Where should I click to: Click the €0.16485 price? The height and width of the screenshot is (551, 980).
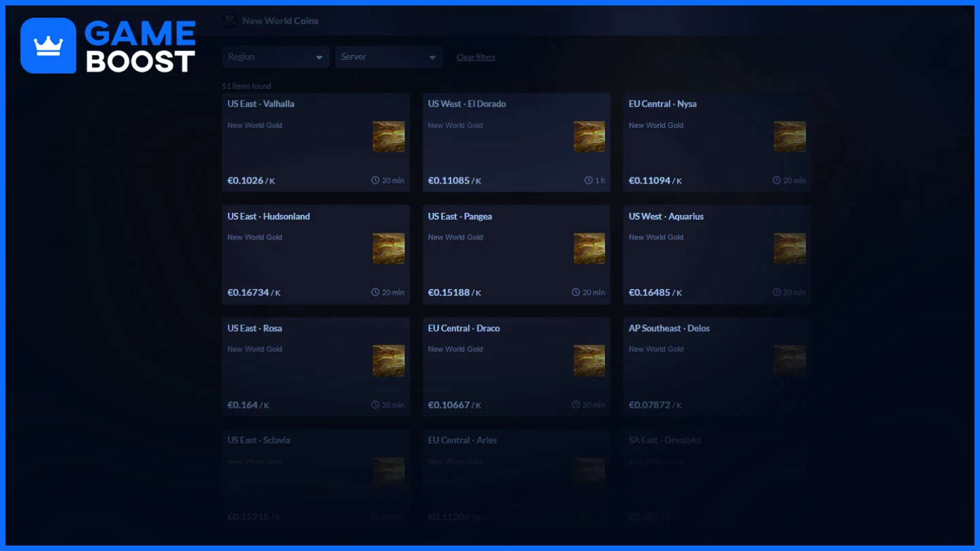[650, 293]
